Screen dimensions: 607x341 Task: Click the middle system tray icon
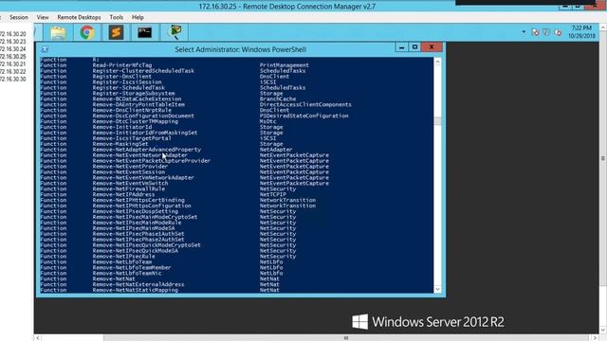546,32
